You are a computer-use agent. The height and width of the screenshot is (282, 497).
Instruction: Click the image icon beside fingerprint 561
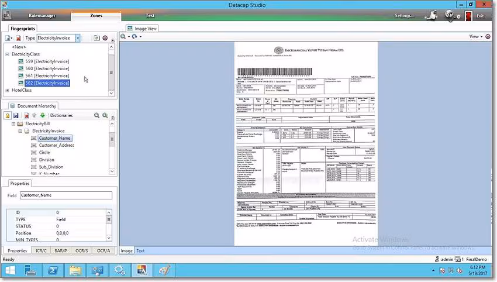pos(21,76)
